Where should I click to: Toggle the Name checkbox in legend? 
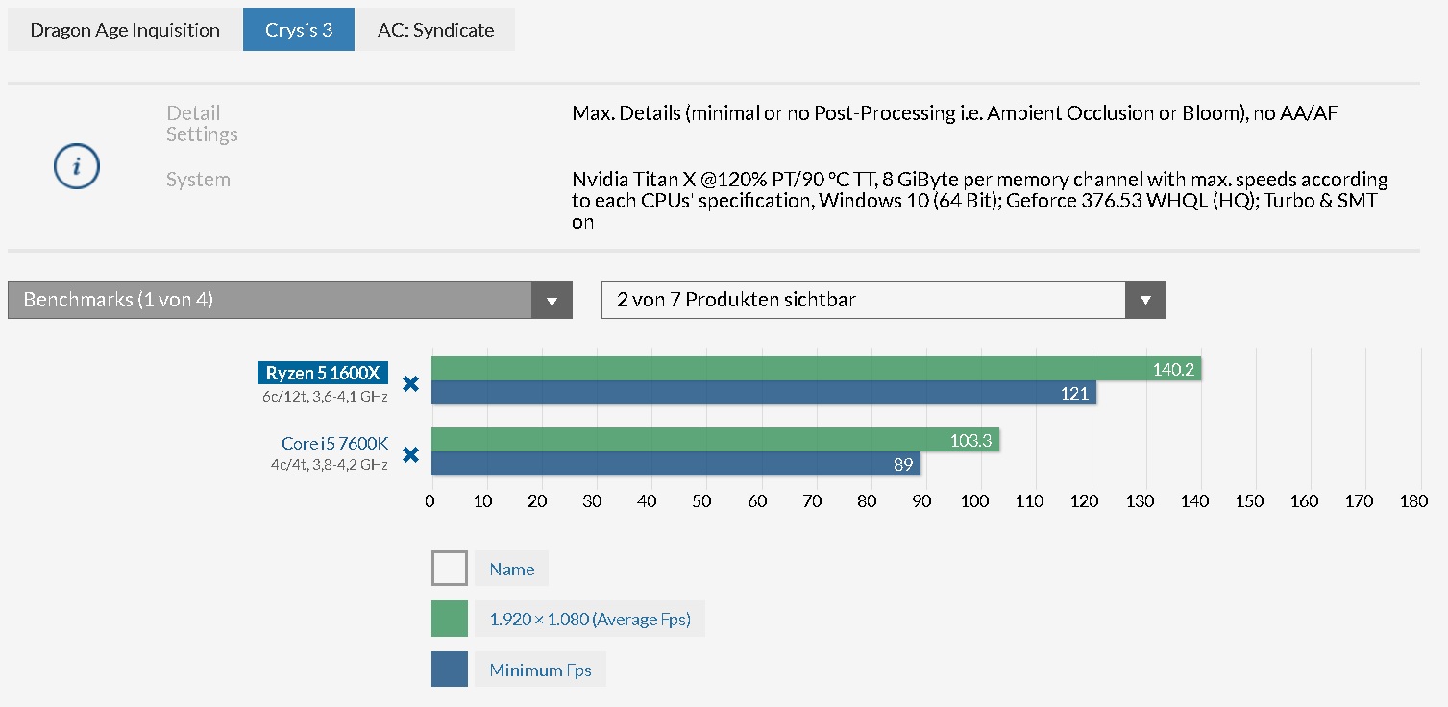(449, 569)
